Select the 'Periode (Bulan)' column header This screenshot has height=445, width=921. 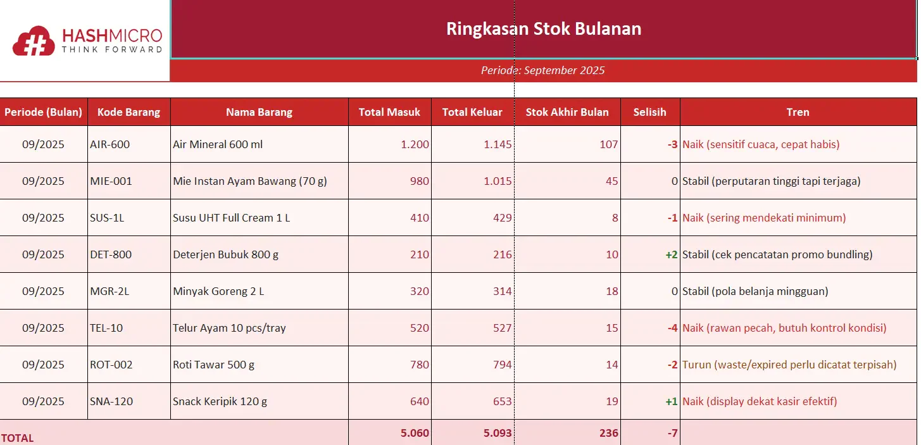pos(44,112)
